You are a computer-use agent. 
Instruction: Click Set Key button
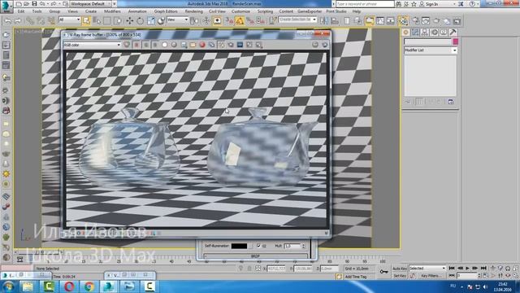[x=400, y=276]
